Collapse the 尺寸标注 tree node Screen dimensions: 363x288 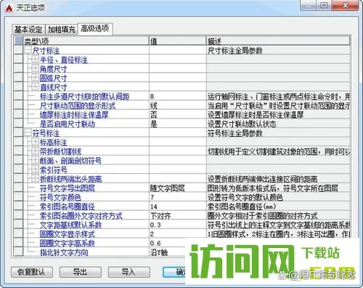28,51
